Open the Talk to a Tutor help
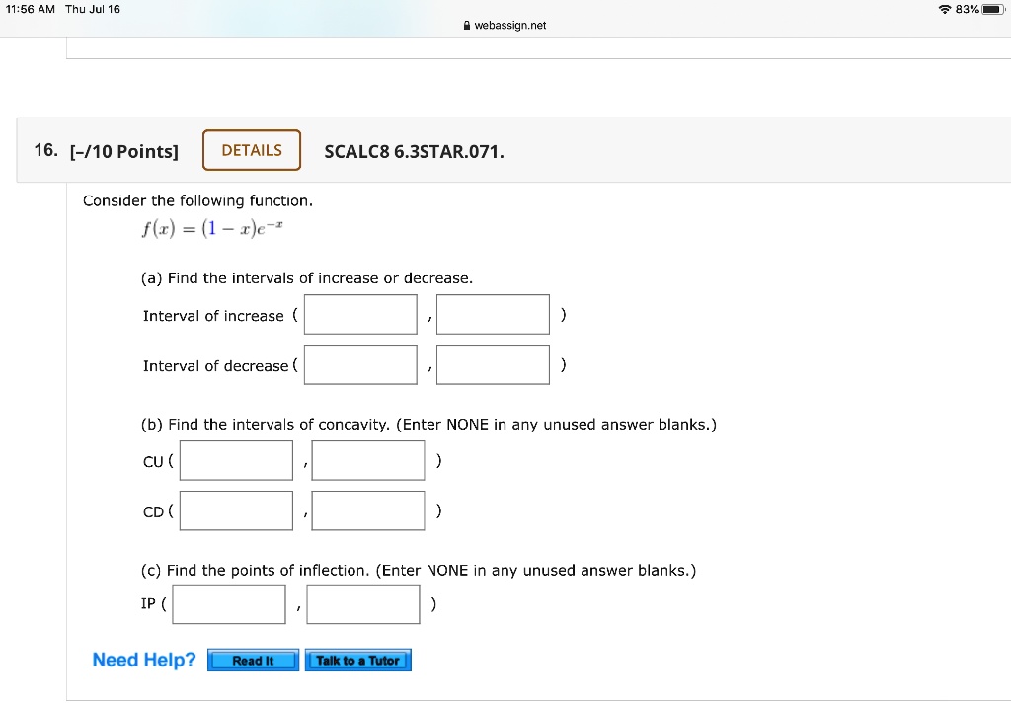The image size is (1011, 705). (357, 661)
